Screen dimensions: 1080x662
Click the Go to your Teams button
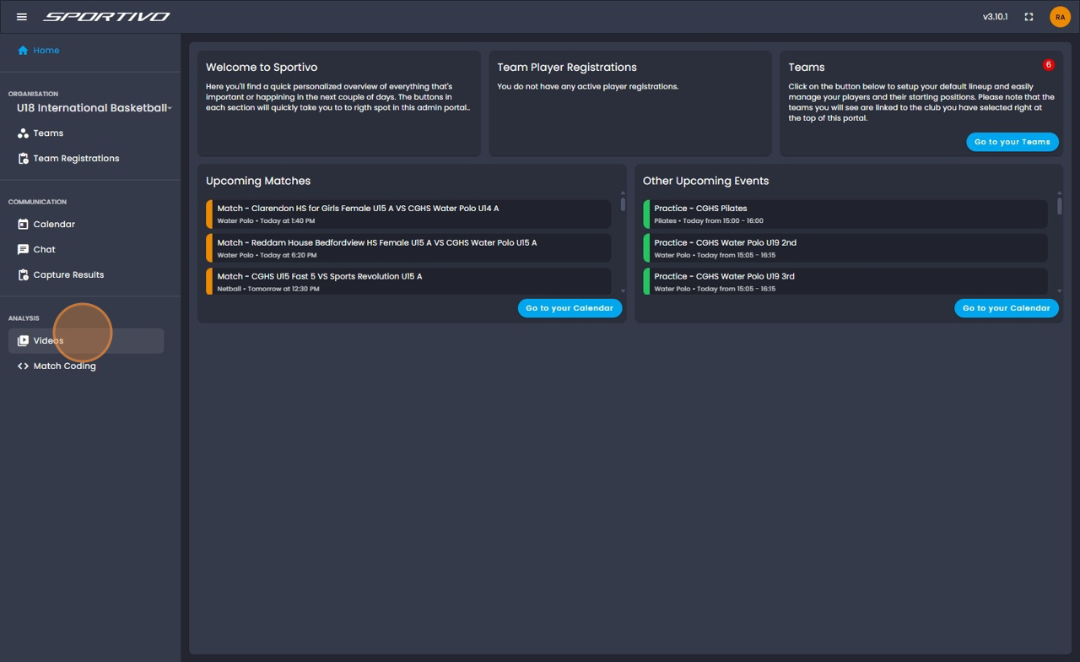click(1012, 142)
